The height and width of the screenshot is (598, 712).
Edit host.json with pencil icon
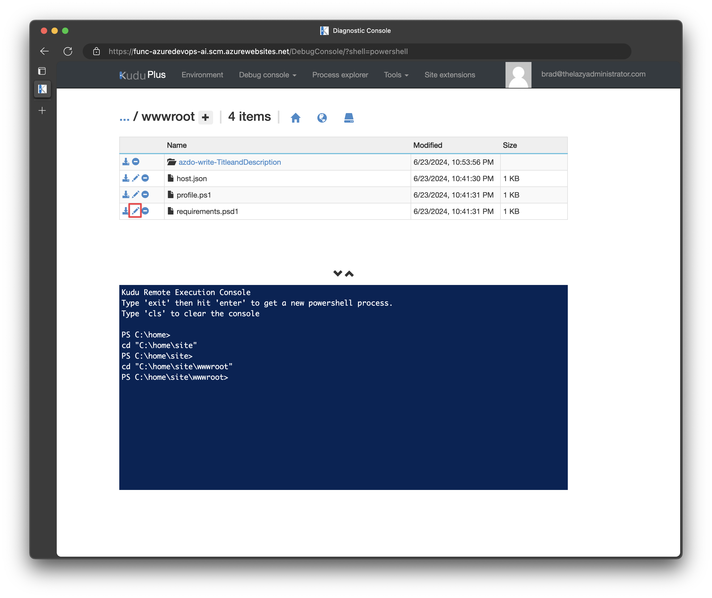pos(135,178)
